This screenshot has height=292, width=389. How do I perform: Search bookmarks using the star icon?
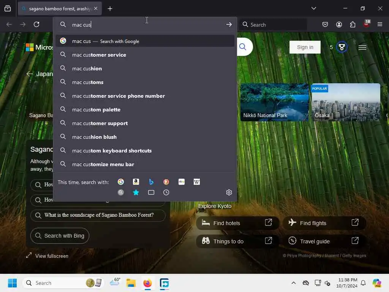point(136,192)
